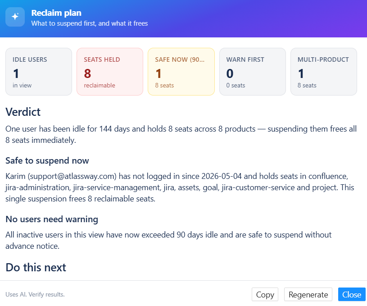Viewport: 367px width, 306px height.
Task: Click the support@atlassway.com email text
Action: point(72,176)
